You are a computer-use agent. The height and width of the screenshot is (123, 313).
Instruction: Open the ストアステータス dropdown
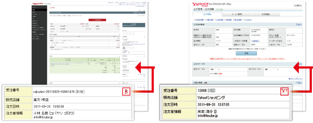271,69
